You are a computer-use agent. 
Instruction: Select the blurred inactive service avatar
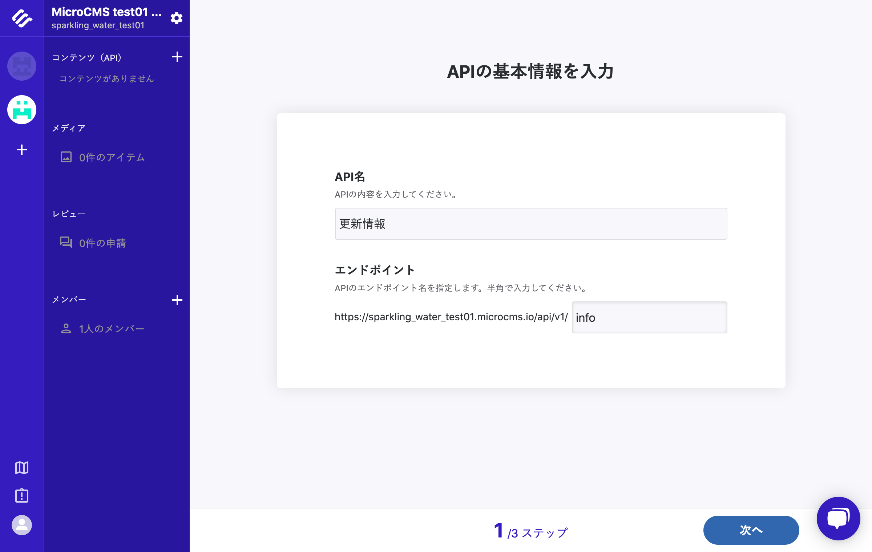pos(21,66)
